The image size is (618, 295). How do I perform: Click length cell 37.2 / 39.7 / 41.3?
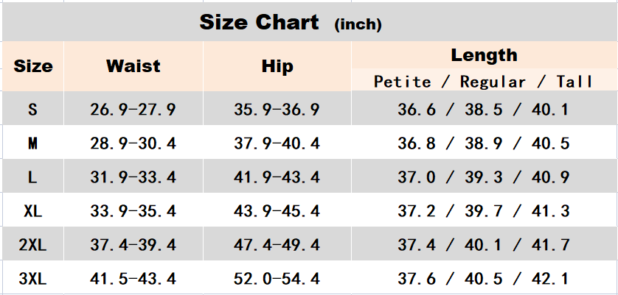tap(485, 210)
